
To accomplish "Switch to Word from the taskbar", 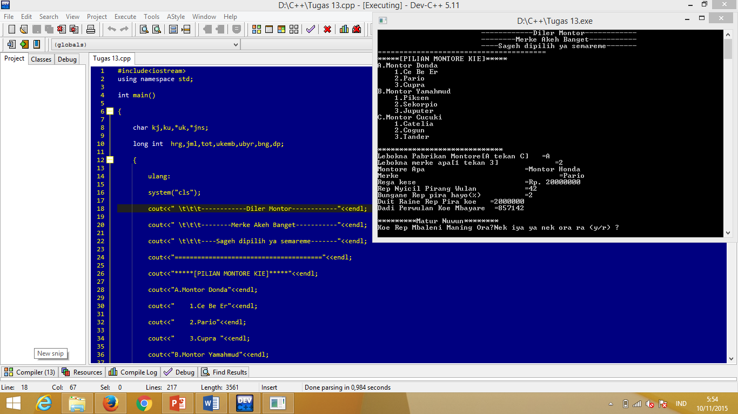I will pos(211,404).
